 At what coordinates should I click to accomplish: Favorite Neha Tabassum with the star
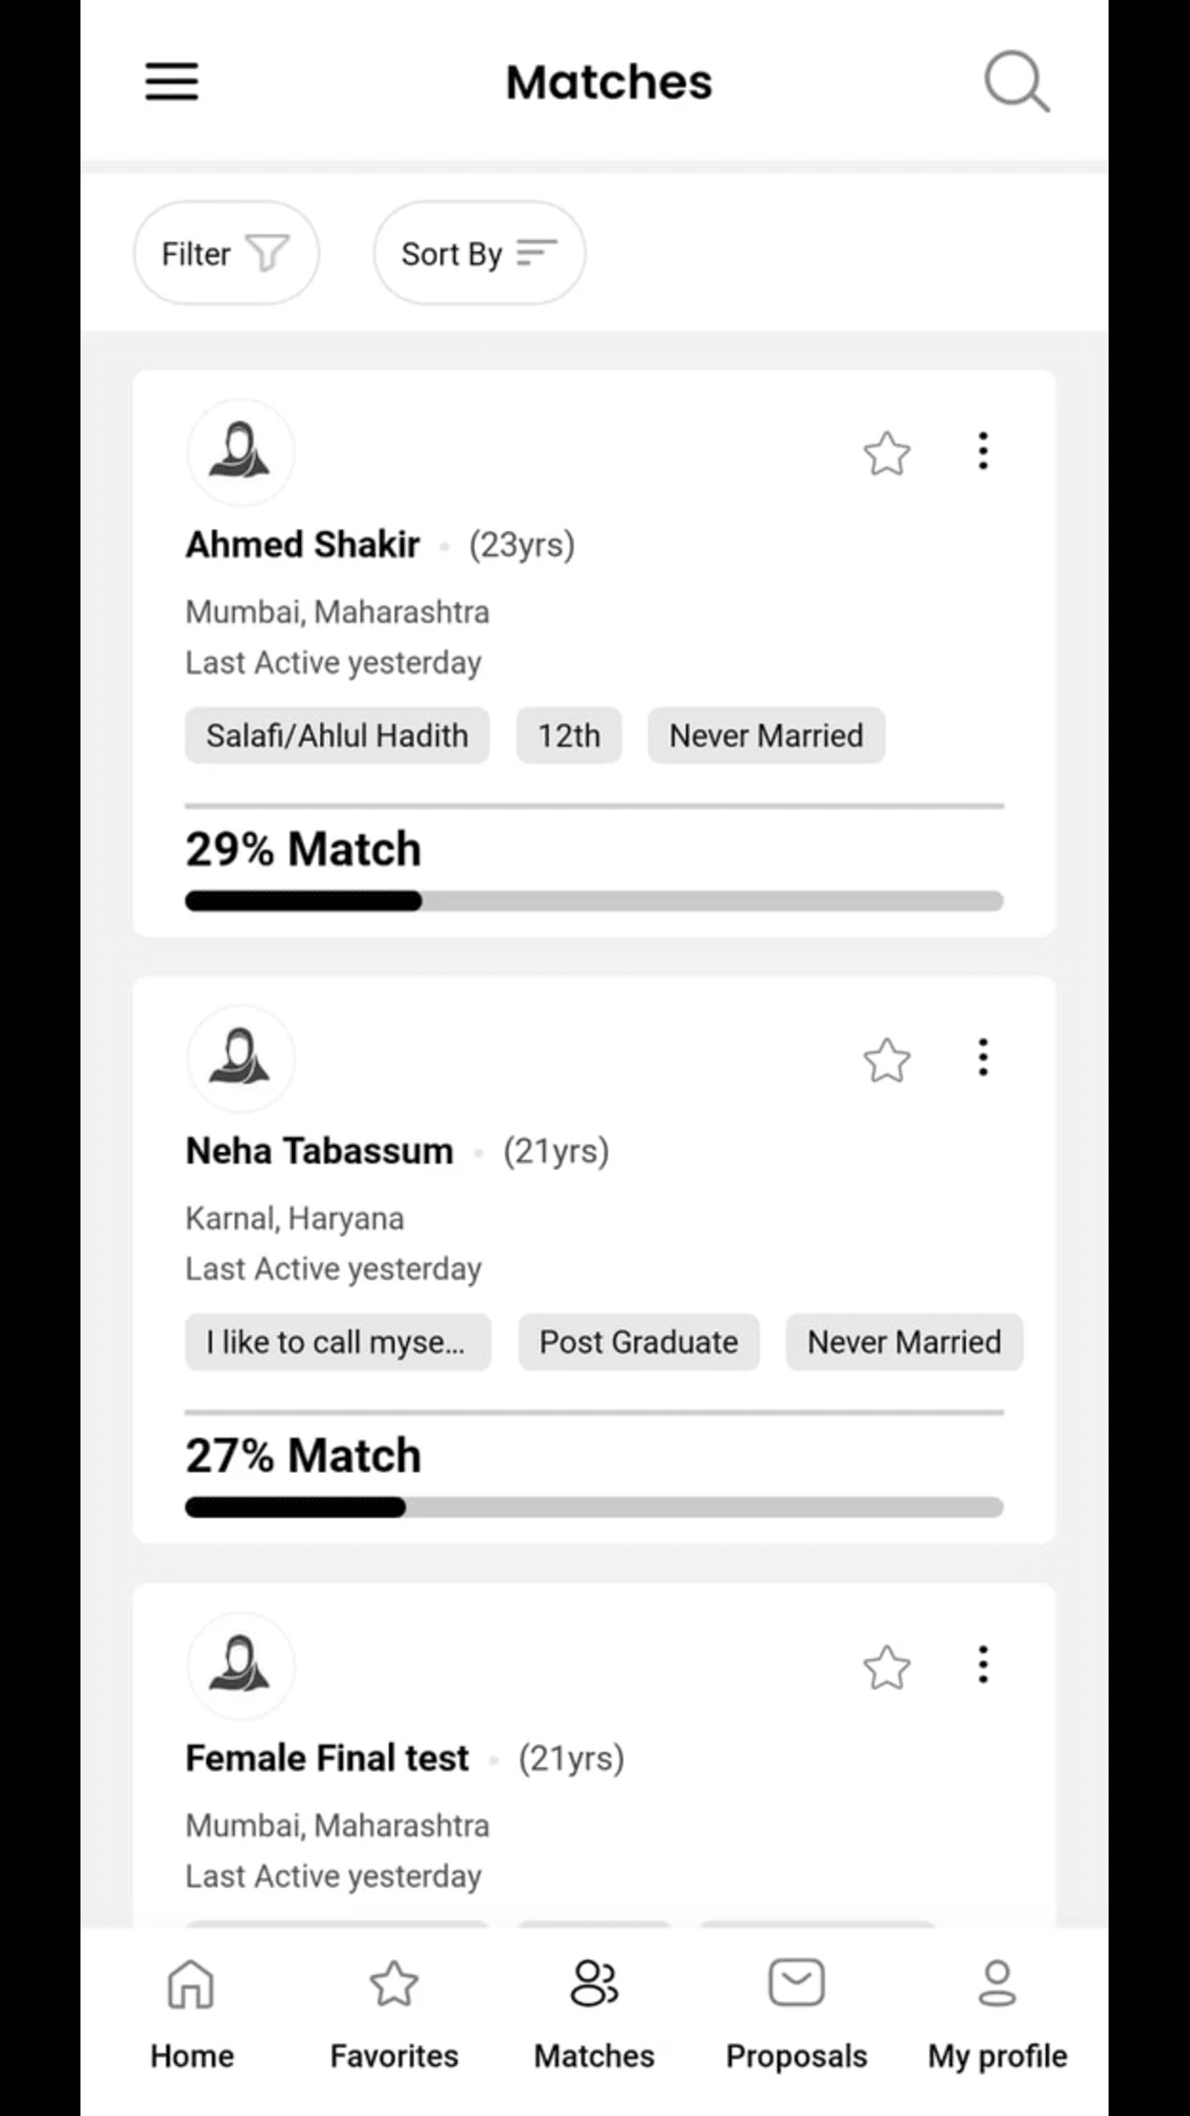tap(886, 1060)
